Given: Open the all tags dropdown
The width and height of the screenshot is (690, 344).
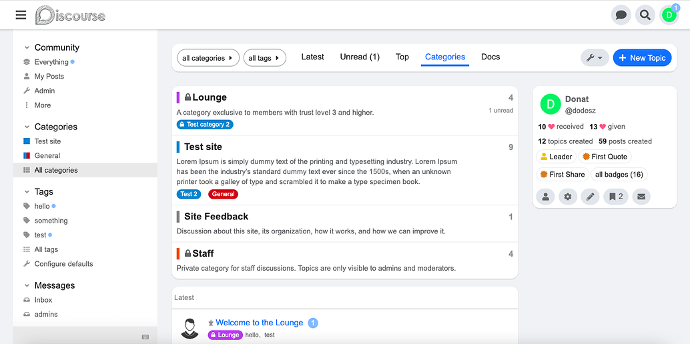Looking at the screenshot, I should click(x=264, y=58).
